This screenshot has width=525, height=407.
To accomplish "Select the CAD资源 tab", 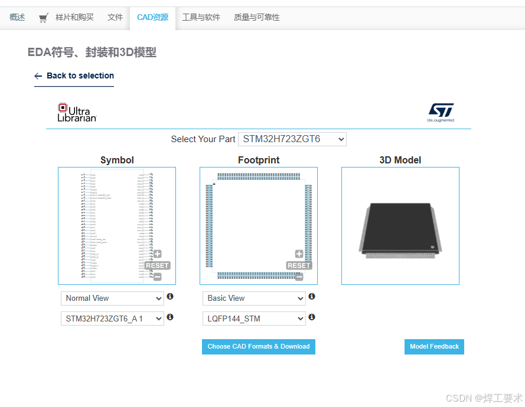I will 153,17.
